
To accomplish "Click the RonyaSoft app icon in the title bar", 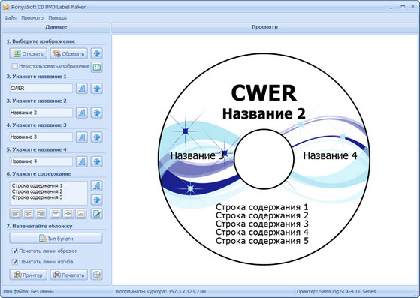I will (6, 7).
